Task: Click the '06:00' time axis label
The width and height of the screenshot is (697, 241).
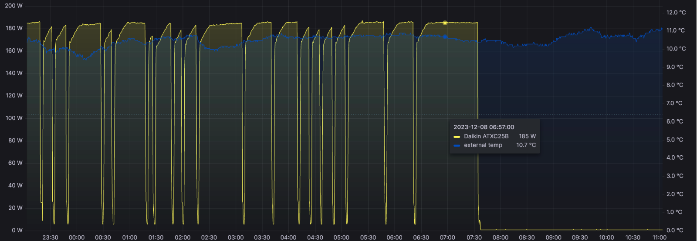Action: pos(394,238)
